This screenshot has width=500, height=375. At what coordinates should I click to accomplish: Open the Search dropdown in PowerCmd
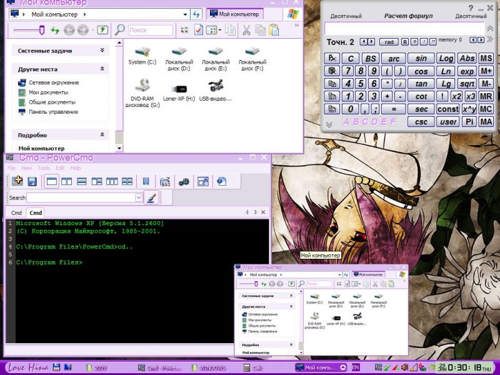(x=139, y=197)
